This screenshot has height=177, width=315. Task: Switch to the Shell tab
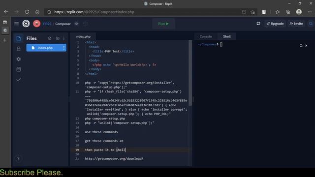coord(226,36)
